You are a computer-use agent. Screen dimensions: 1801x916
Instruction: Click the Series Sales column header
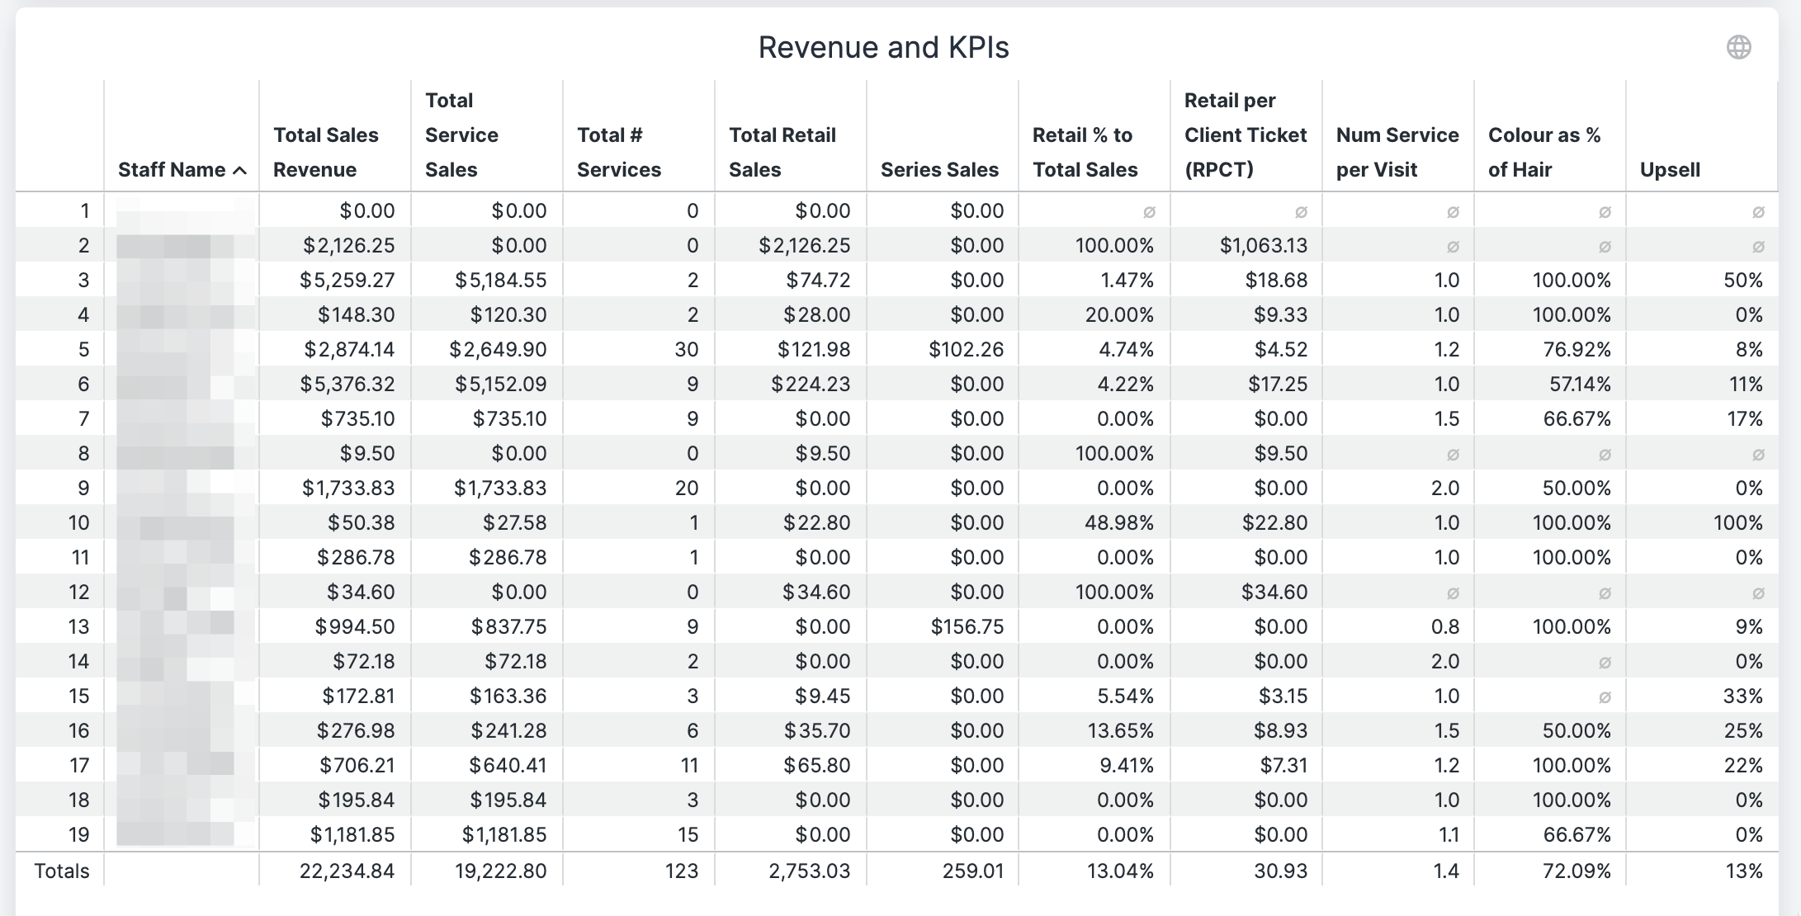(939, 169)
